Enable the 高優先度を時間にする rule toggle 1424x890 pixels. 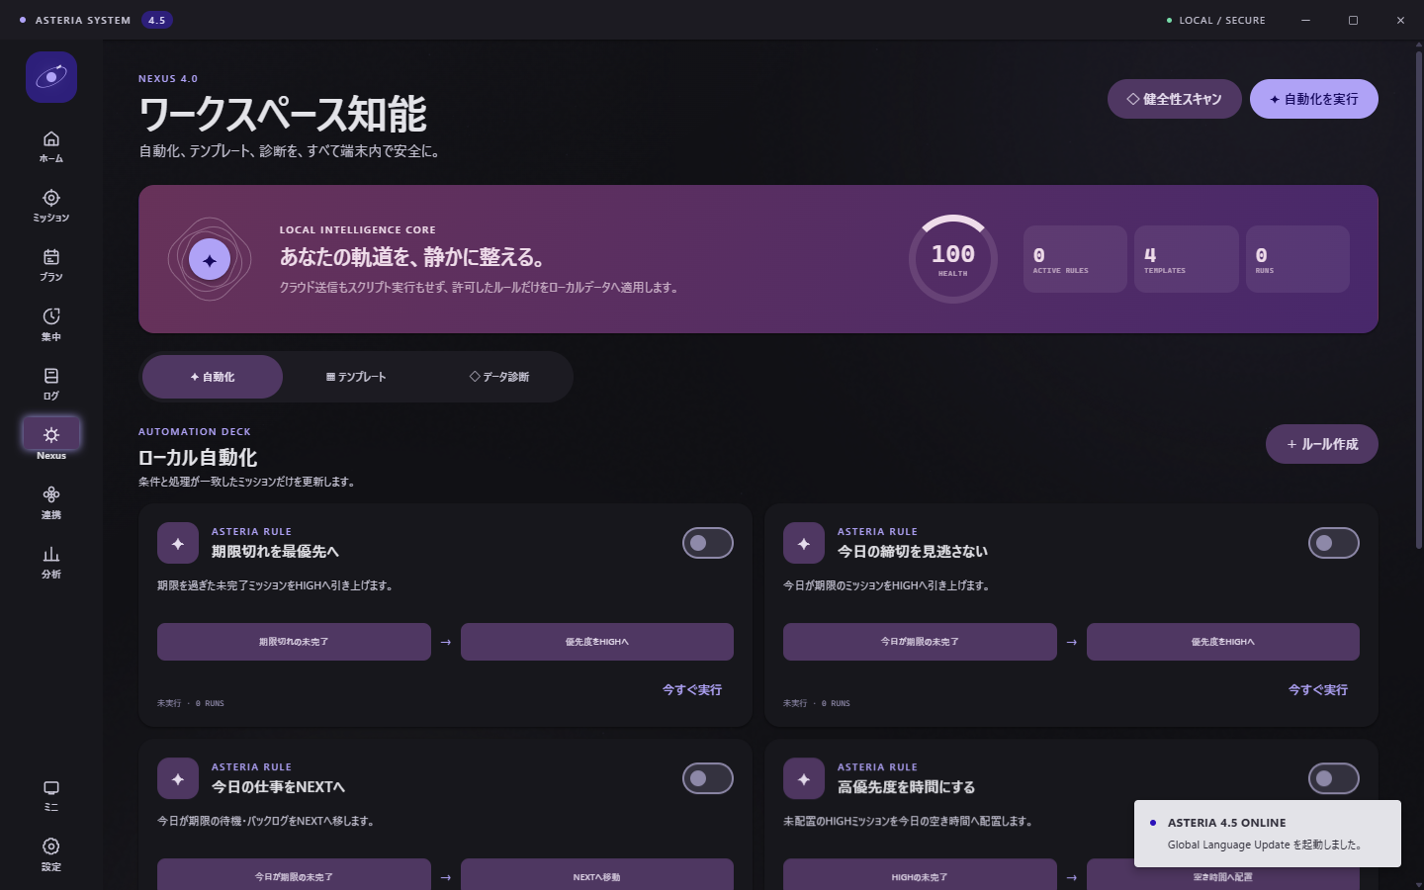[x=1334, y=778]
